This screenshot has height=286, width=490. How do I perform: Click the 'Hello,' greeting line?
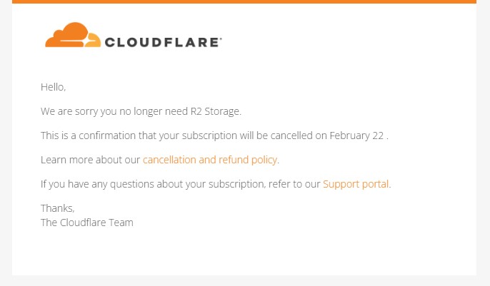pyautogui.click(x=53, y=87)
